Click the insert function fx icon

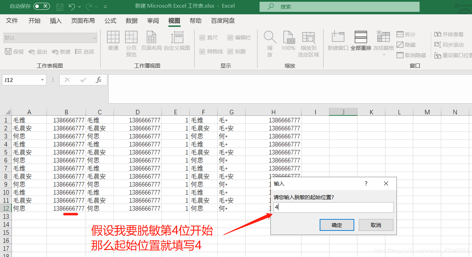point(99,80)
